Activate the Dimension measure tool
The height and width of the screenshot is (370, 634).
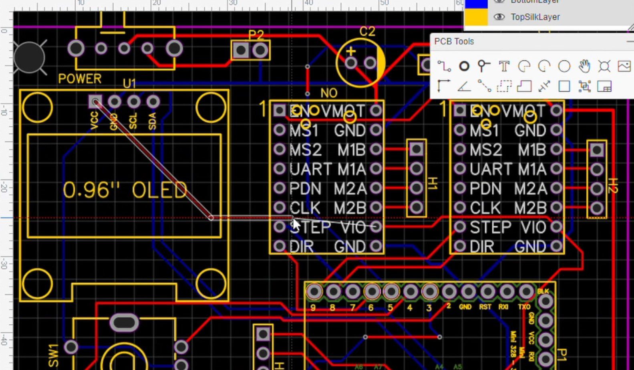tap(544, 86)
